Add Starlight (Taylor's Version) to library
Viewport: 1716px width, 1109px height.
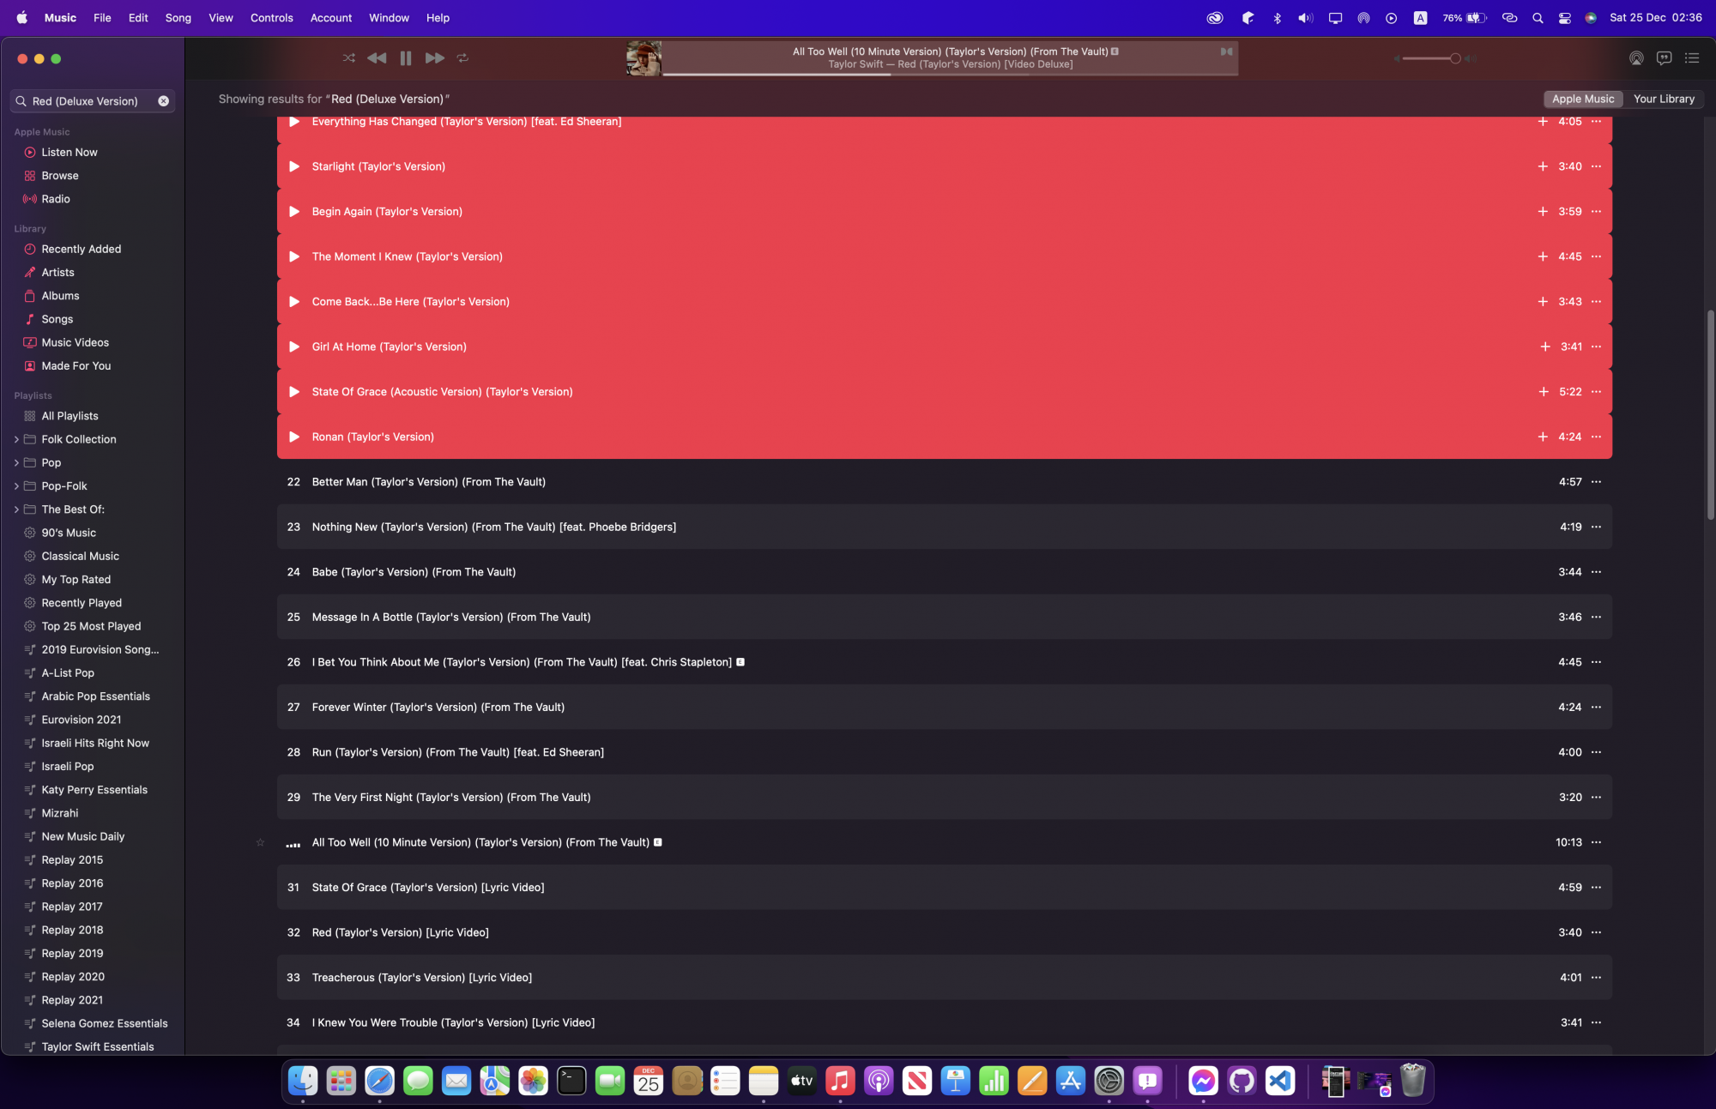click(1543, 166)
